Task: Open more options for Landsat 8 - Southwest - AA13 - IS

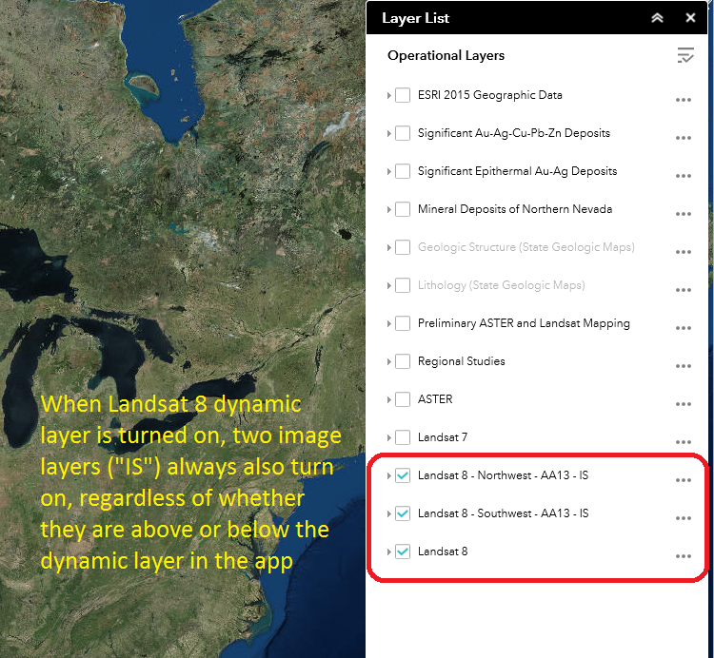Action: 684,518
